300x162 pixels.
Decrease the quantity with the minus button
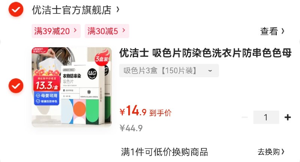[245, 117]
